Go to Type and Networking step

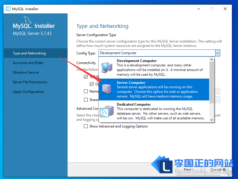[36, 53]
